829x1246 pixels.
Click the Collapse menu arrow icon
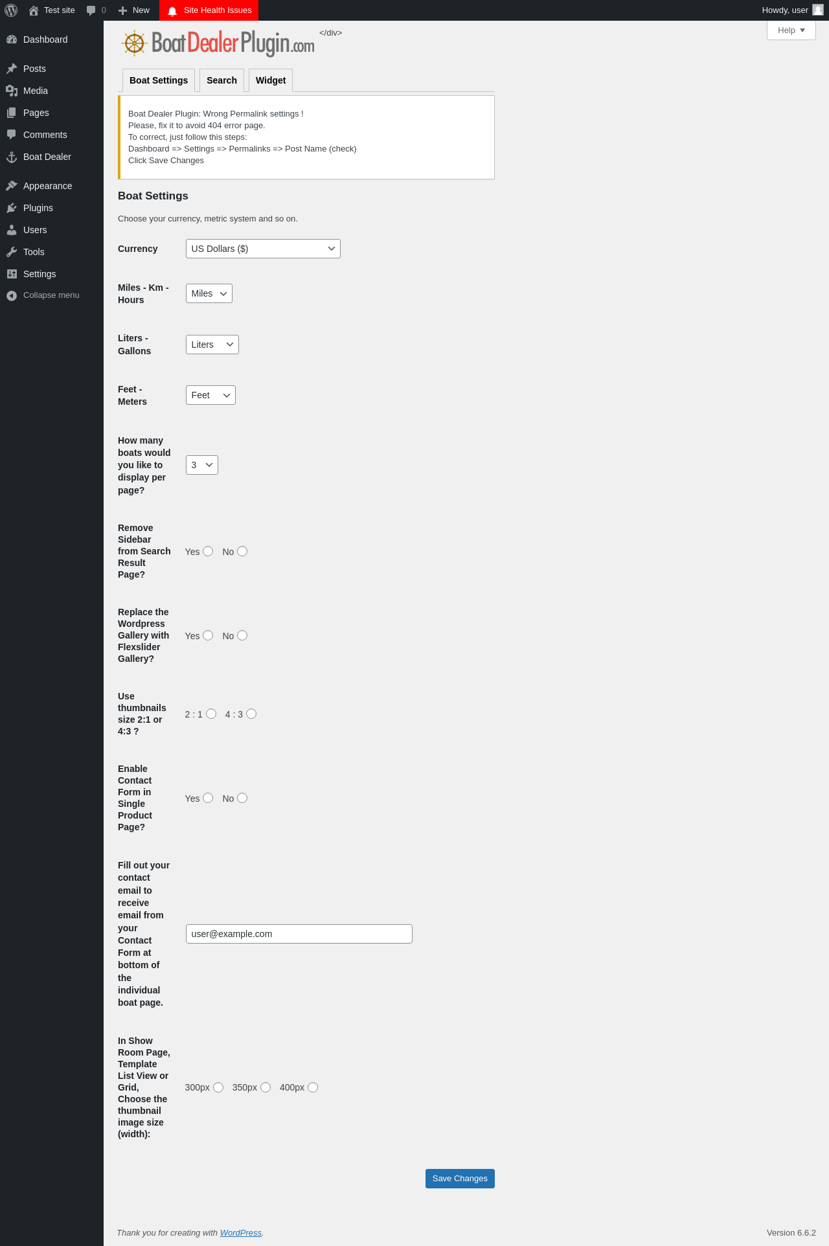12,295
